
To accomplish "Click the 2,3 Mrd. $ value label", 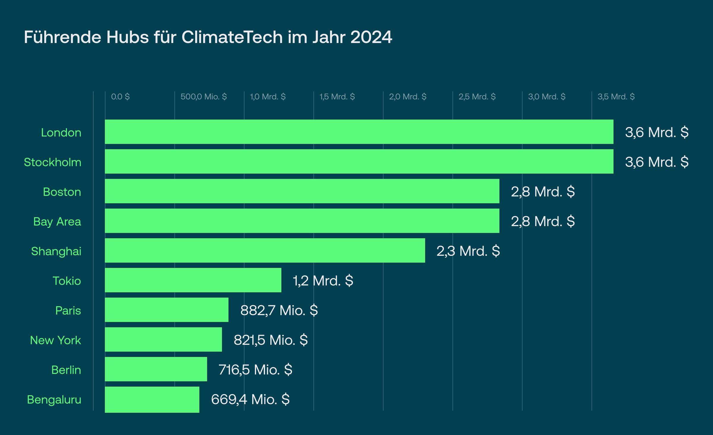I will pyautogui.click(x=468, y=251).
